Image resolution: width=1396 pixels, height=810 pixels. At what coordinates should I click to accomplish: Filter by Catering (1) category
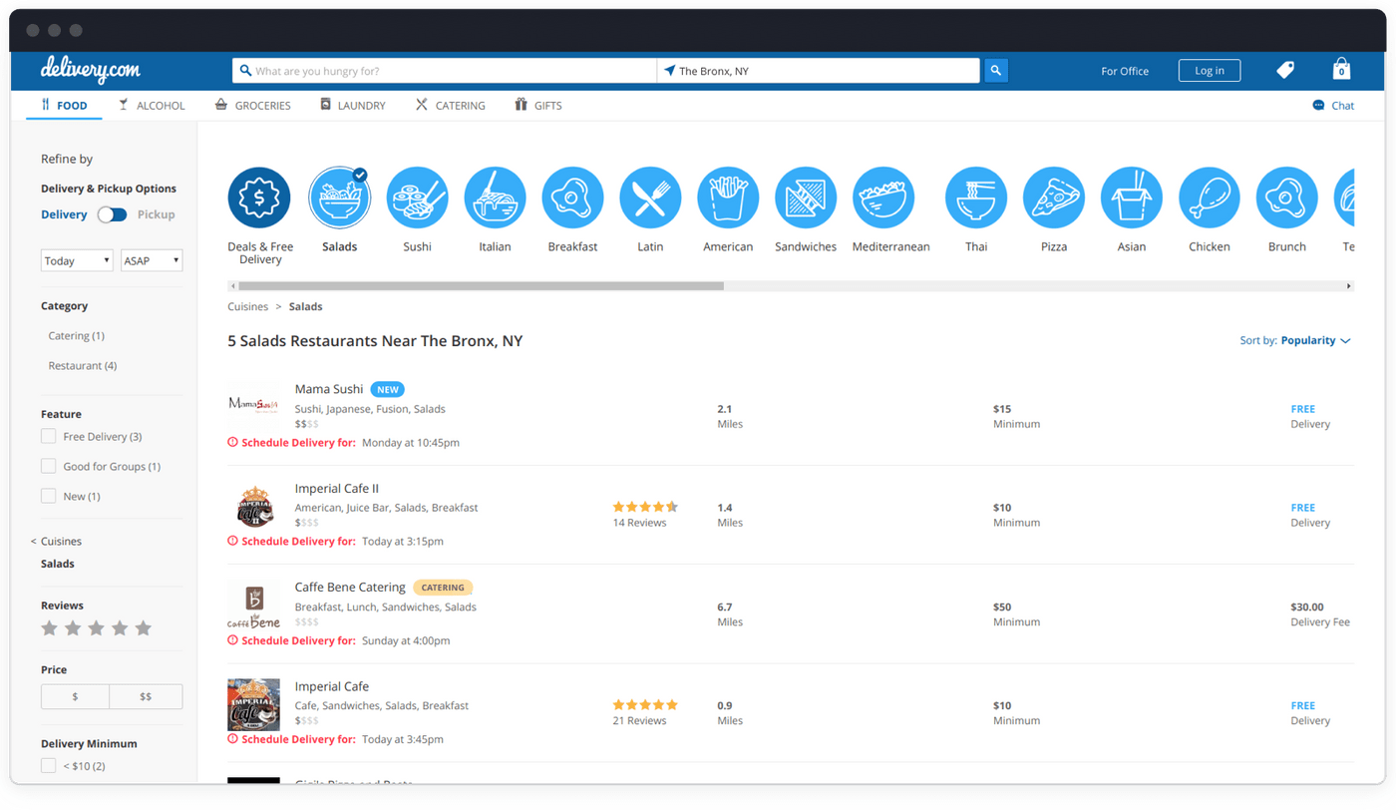(x=76, y=335)
